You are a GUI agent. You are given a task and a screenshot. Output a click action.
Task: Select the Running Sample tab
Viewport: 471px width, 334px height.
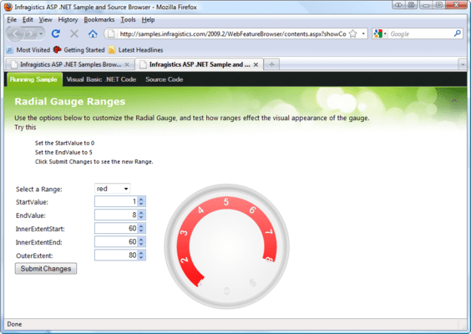[x=33, y=79]
